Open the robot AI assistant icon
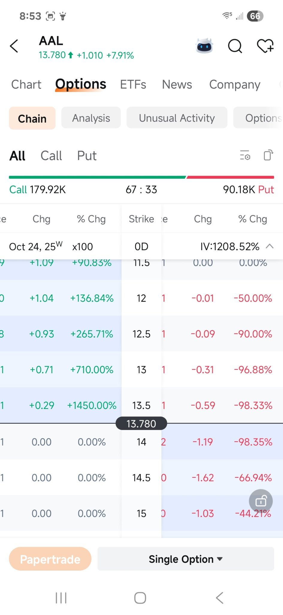This screenshot has height=615, width=283. pos(204,46)
